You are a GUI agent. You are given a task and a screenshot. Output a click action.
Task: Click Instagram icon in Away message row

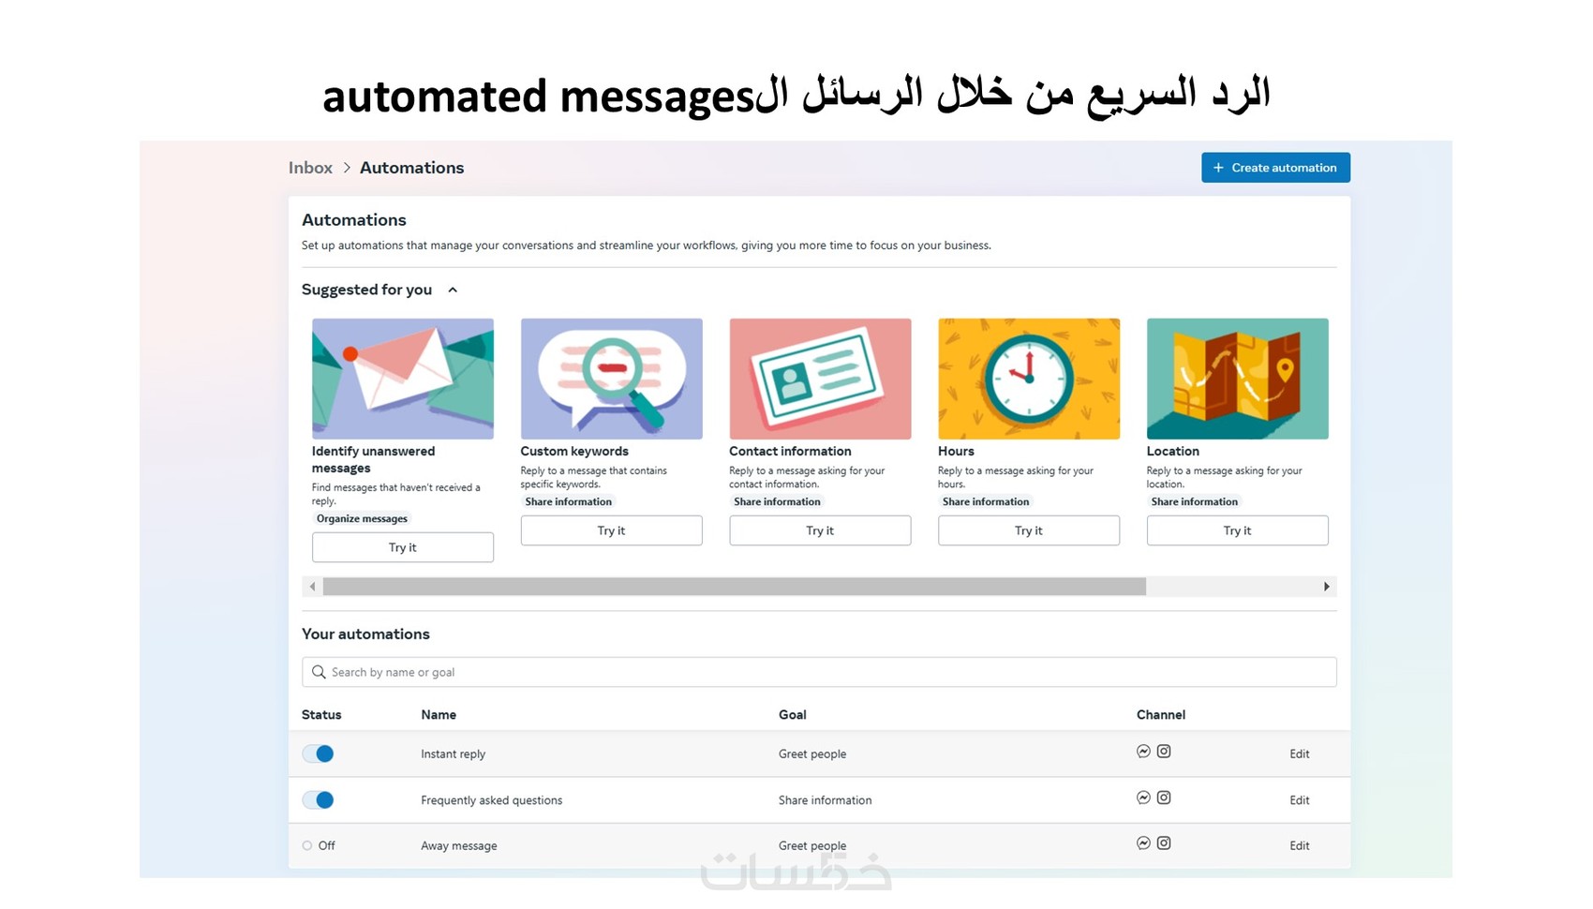click(1164, 843)
